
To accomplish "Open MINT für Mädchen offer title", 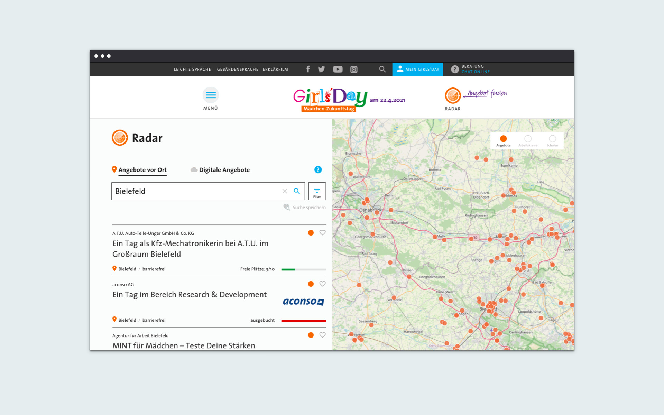I will (x=184, y=345).
